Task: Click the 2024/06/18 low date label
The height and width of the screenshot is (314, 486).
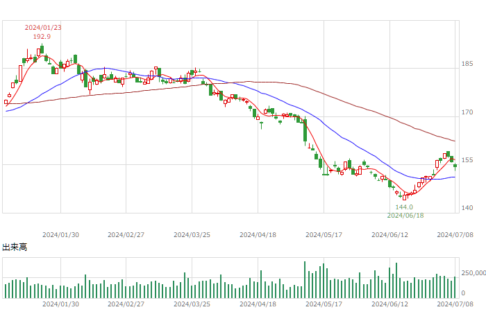Action: click(405, 216)
